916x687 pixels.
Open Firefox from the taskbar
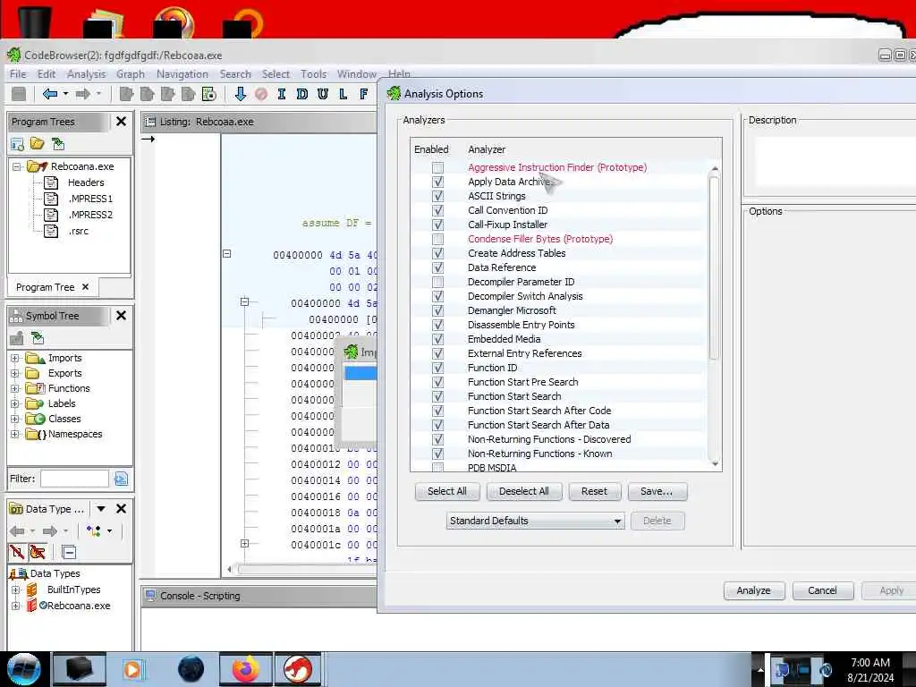point(246,669)
